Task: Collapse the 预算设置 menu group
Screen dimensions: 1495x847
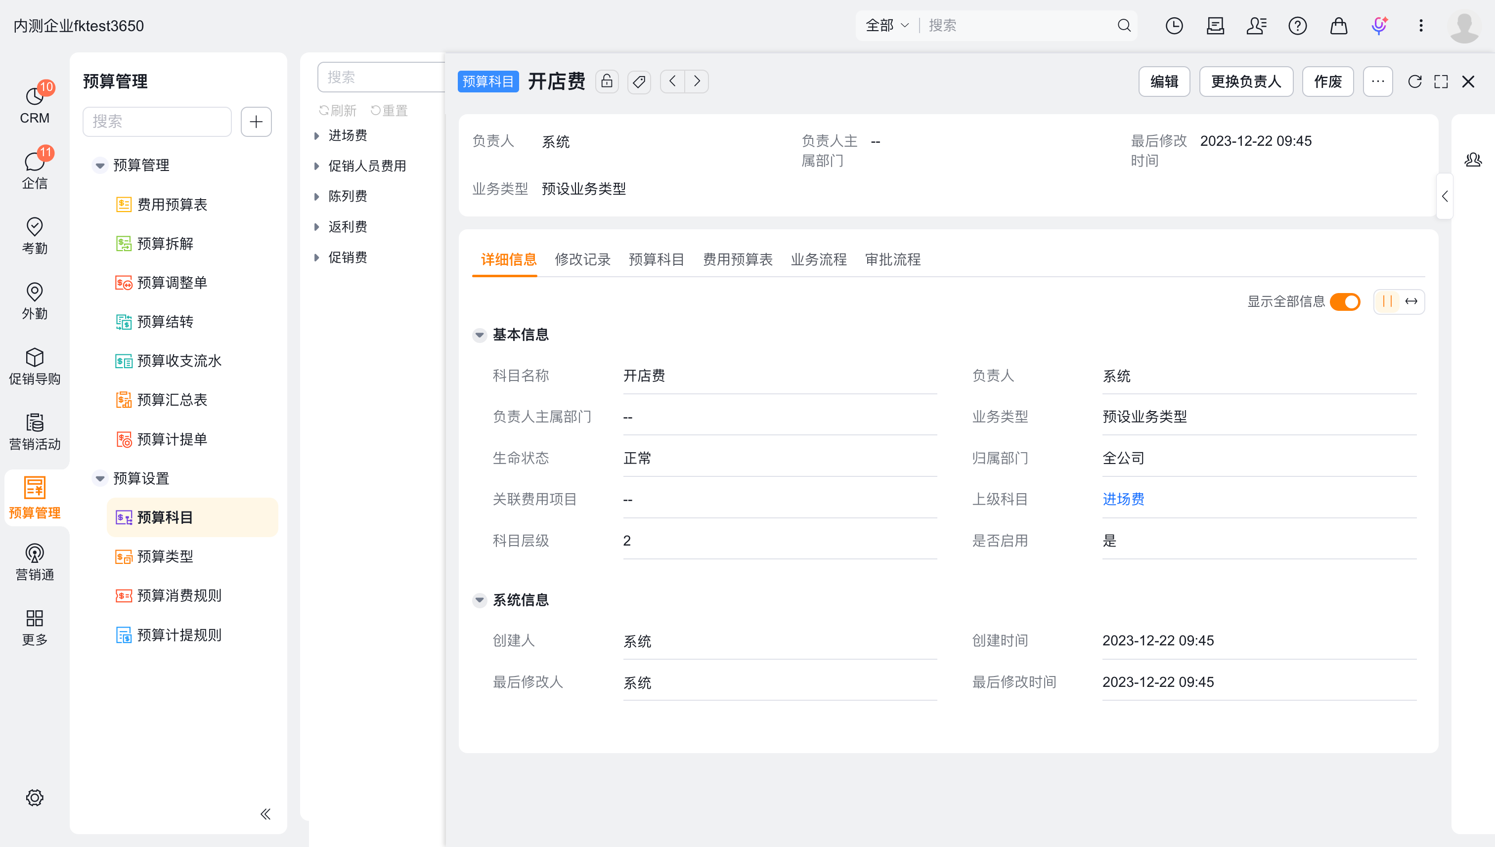Action: click(100, 479)
